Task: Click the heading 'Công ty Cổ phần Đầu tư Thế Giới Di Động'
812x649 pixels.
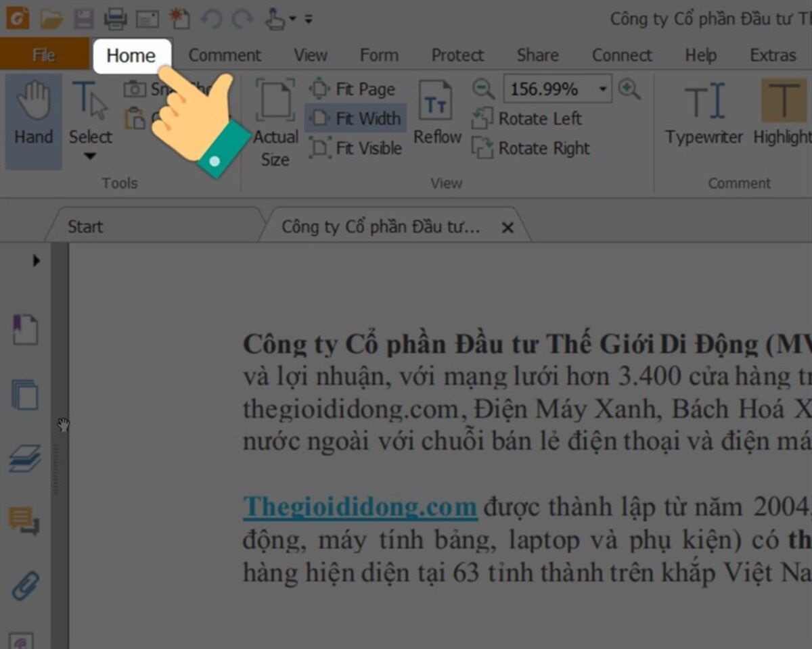Action: click(x=501, y=345)
